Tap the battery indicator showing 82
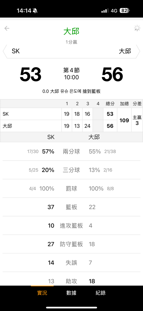 tap(125, 11)
